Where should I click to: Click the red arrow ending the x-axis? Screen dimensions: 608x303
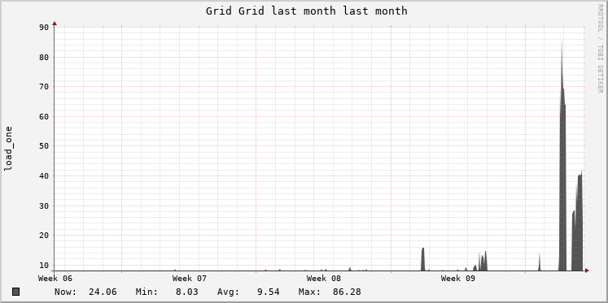(x=587, y=271)
